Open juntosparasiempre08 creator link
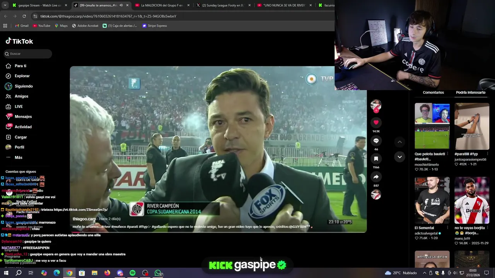This screenshot has width=495, height=278. pyautogui.click(x=470, y=159)
